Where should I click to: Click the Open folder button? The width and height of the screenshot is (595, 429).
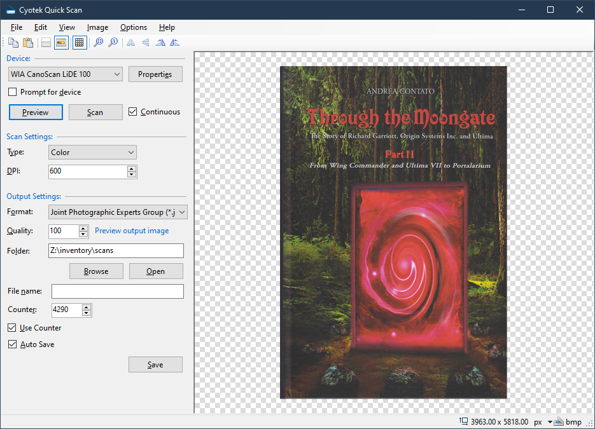click(156, 271)
